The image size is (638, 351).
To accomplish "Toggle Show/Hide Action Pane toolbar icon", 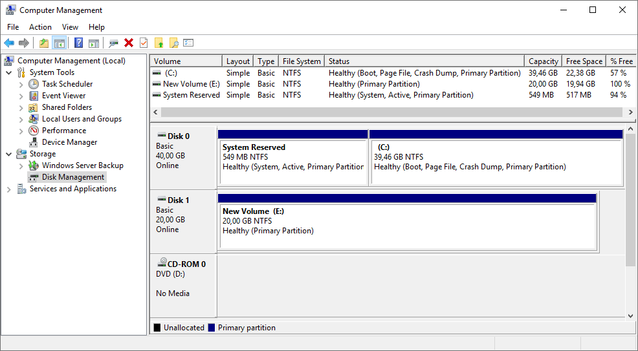I will pos(94,43).
